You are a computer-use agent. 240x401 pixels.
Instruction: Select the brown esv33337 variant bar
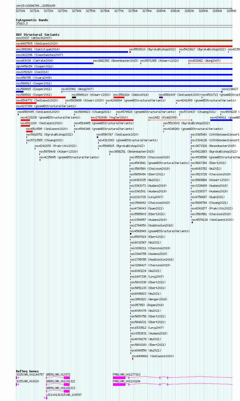[x=124, y=41]
